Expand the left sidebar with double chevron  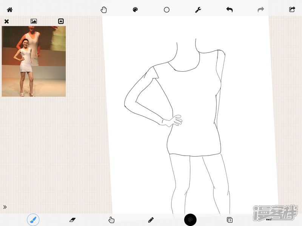coord(5,207)
